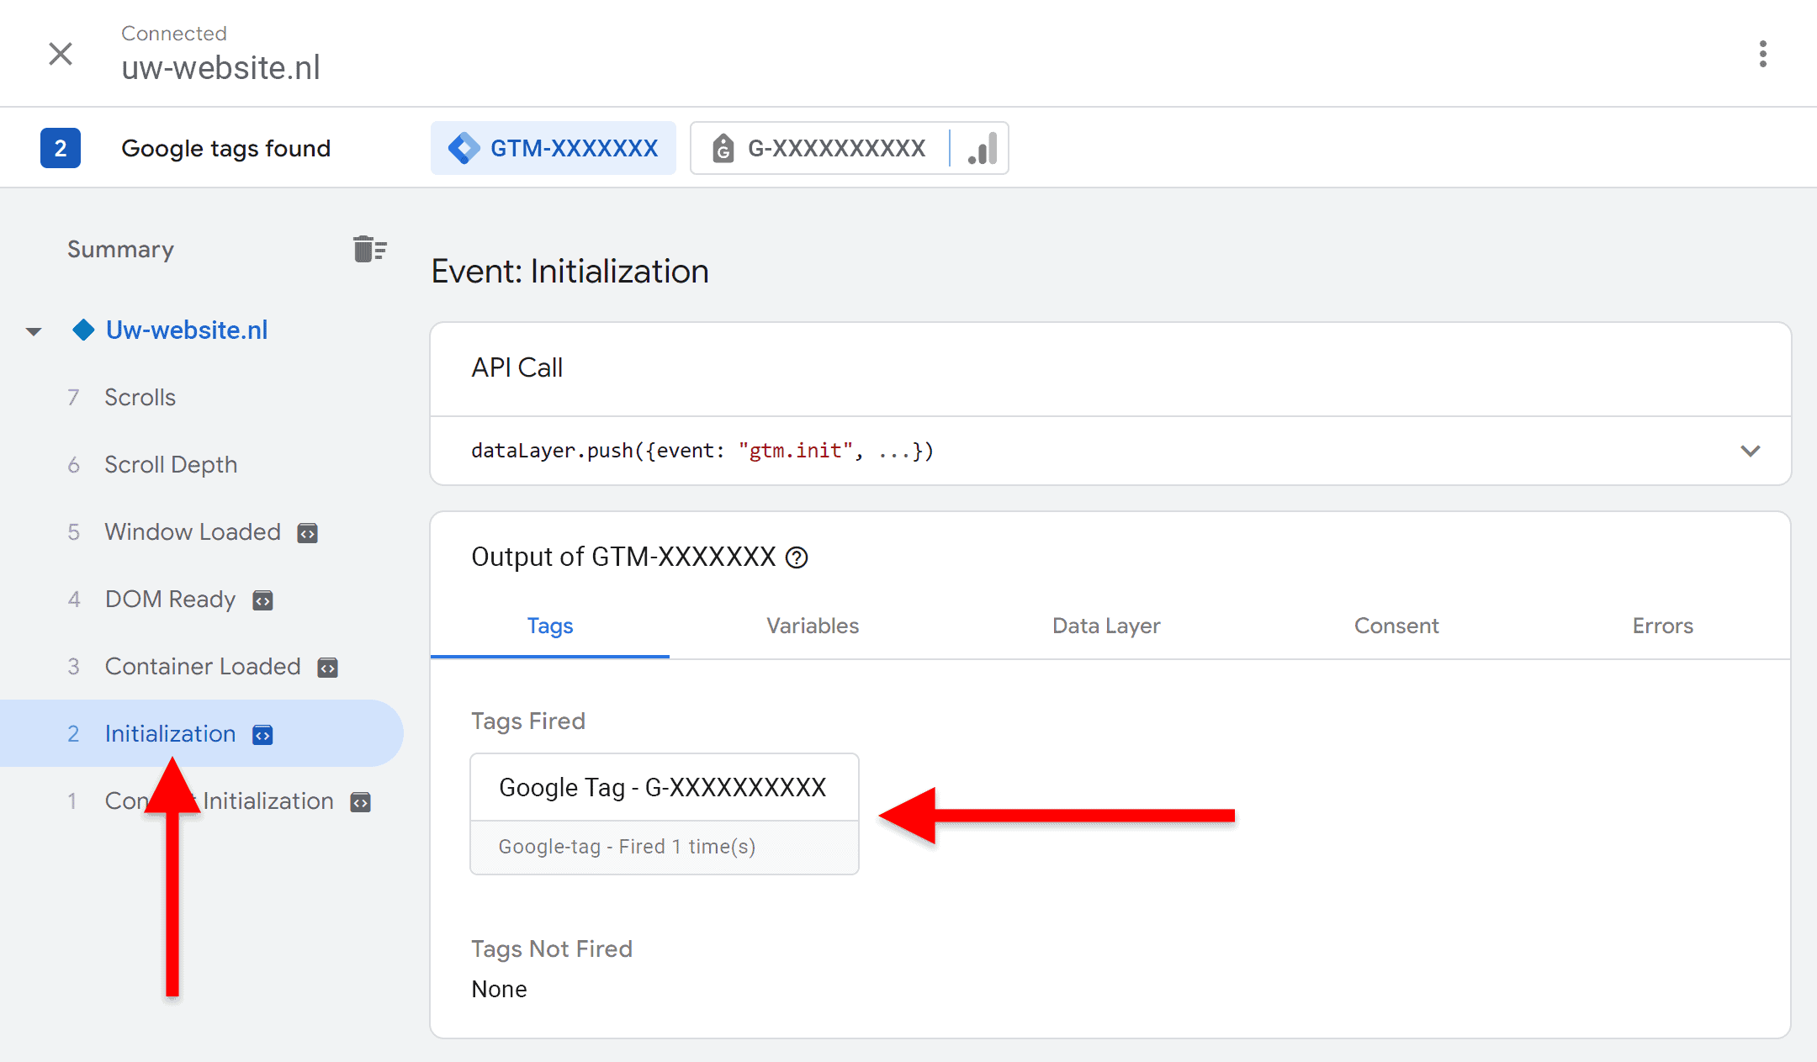Click the Analytics bar chart icon
This screenshot has height=1062, width=1817.
982,148
